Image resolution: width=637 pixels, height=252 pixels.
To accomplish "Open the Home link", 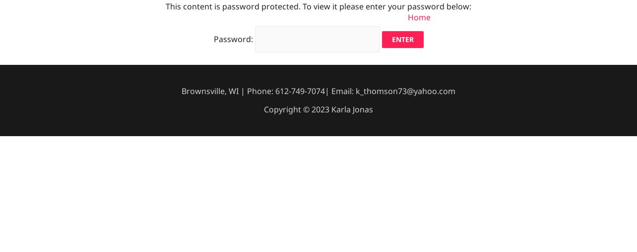I will click(419, 17).
